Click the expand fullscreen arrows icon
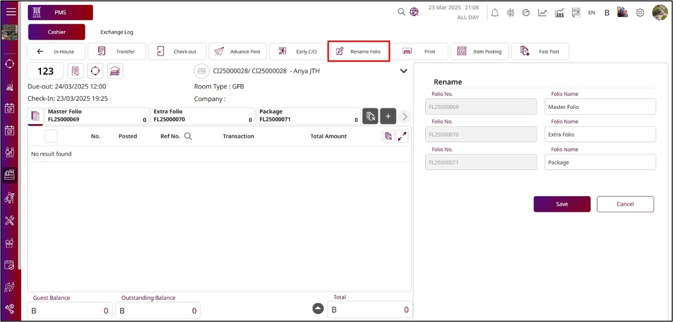The image size is (673, 322). 402,136
